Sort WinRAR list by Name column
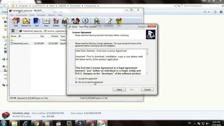224x126 pixels. 13,36
